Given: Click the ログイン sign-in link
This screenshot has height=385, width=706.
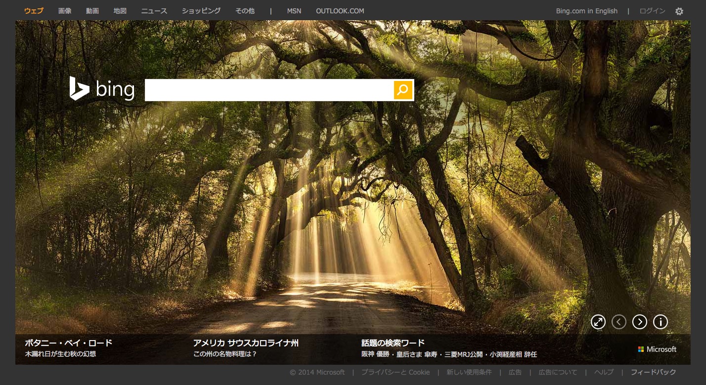Looking at the screenshot, I should pos(652,11).
